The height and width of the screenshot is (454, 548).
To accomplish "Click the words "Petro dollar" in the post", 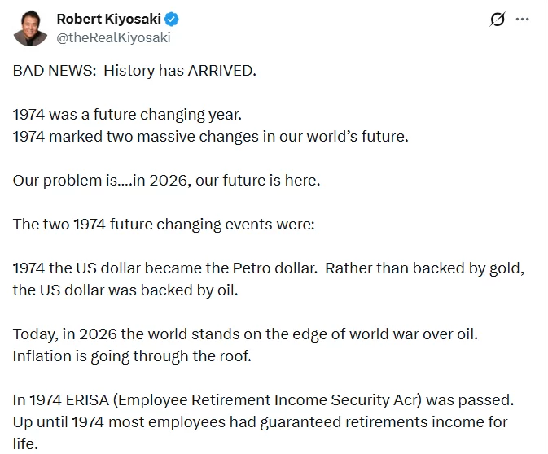I will tap(272, 268).
